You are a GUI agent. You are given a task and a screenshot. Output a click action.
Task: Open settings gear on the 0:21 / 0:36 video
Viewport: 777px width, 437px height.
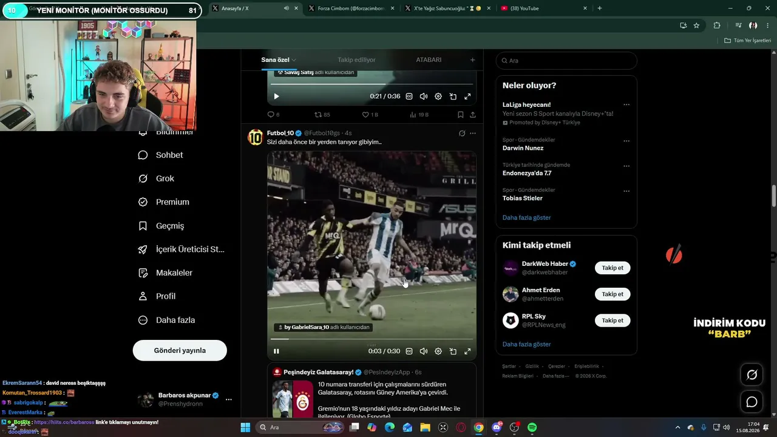click(438, 97)
